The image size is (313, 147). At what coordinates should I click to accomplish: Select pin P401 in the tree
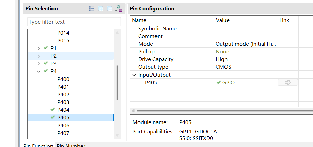(x=63, y=87)
